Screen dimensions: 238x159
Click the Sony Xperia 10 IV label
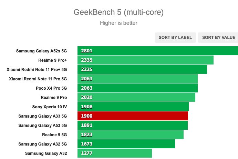tap(50, 107)
